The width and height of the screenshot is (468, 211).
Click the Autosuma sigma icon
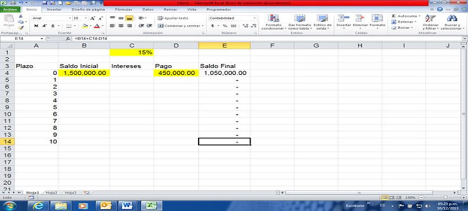coord(394,16)
